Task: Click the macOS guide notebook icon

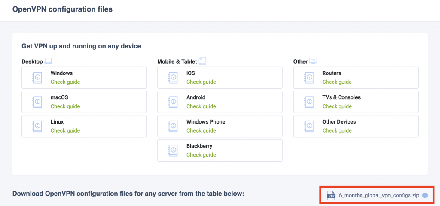Action: (x=37, y=102)
